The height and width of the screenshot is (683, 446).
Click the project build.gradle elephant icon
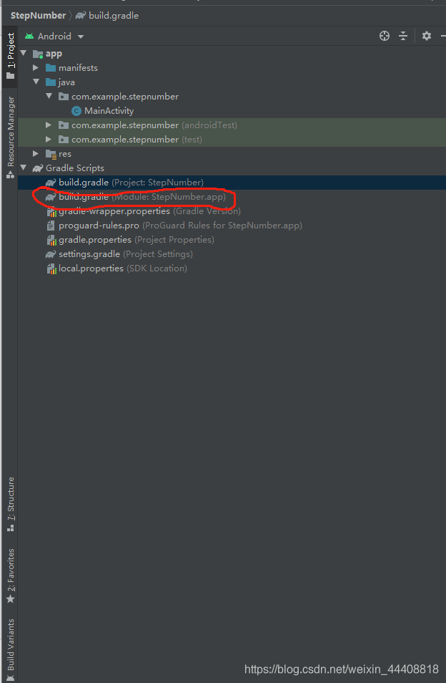[x=51, y=183]
